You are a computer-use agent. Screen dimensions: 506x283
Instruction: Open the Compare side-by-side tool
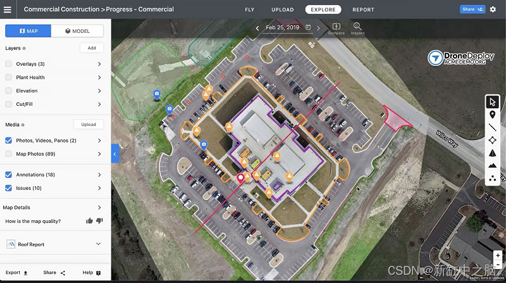(336, 28)
